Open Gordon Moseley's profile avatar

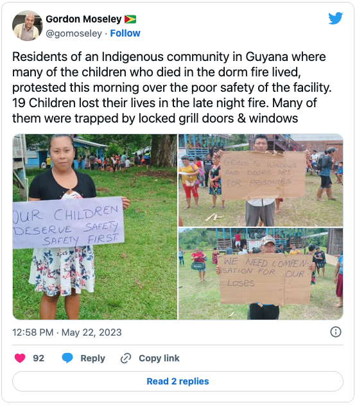point(28,26)
